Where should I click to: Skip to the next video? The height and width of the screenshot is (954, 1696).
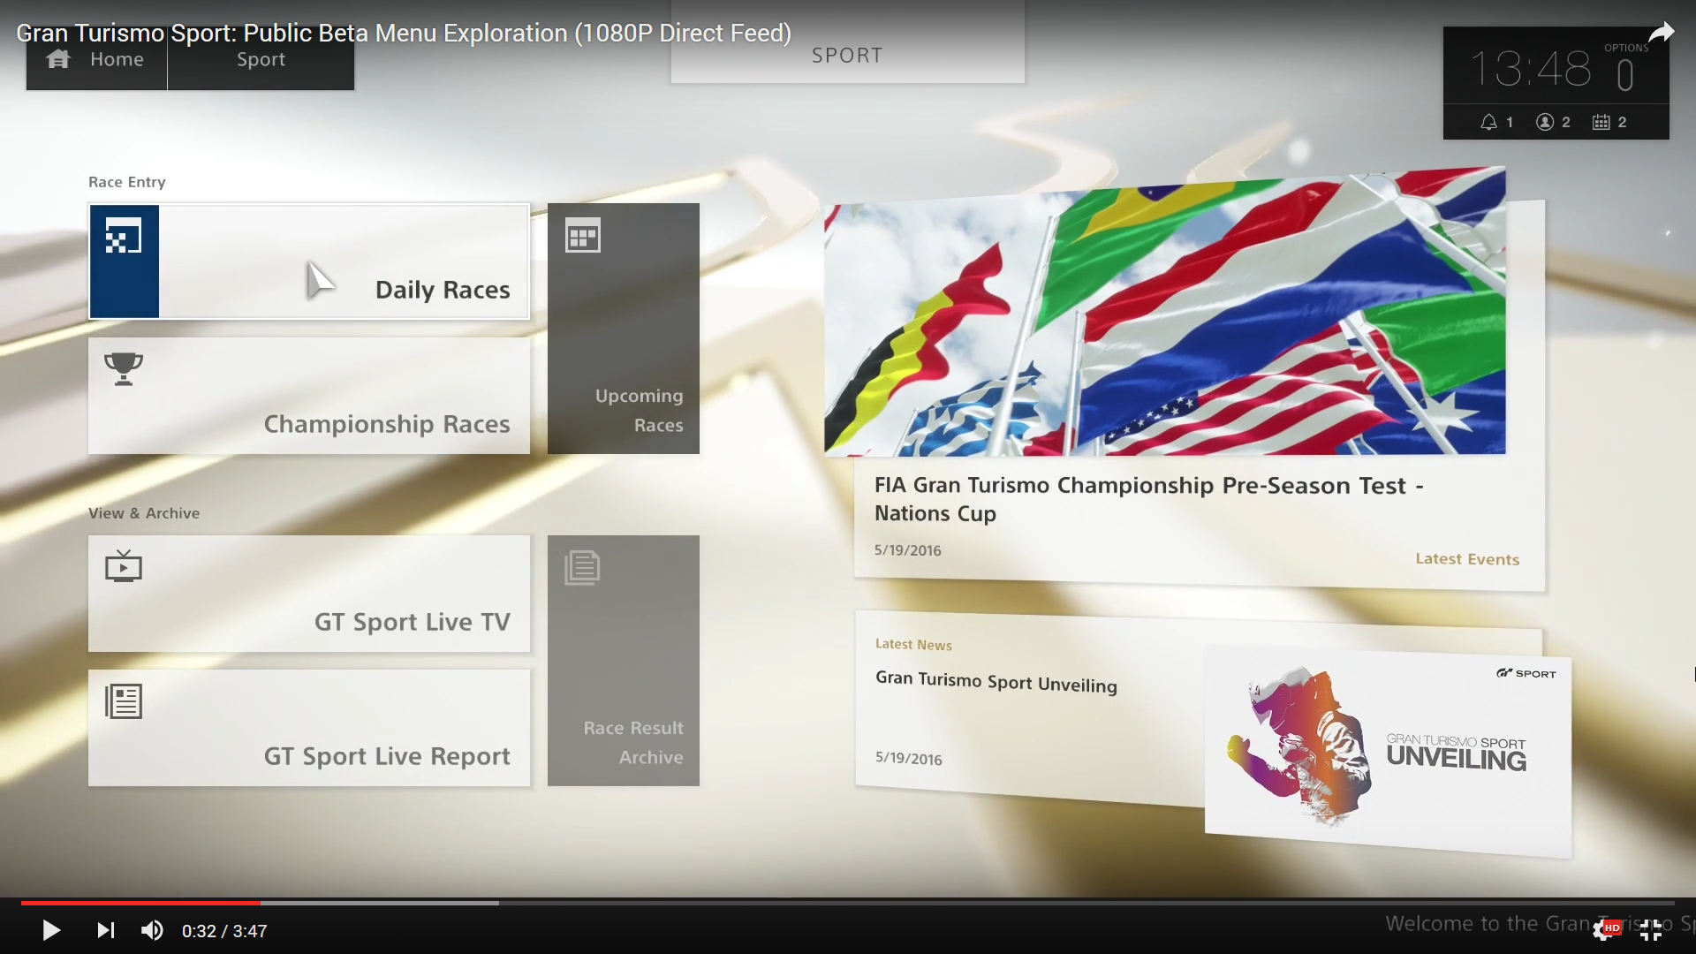[x=105, y=930]
